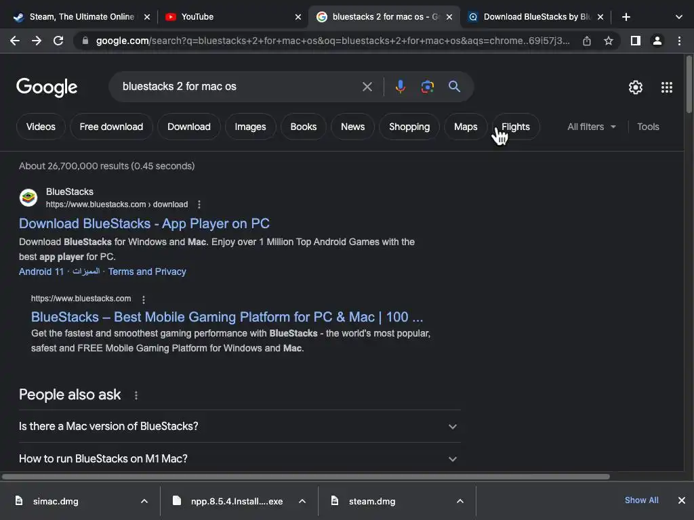This screenshot has height=520, width=694.
Task: Go back to the previous page
Action: [15, 41]
